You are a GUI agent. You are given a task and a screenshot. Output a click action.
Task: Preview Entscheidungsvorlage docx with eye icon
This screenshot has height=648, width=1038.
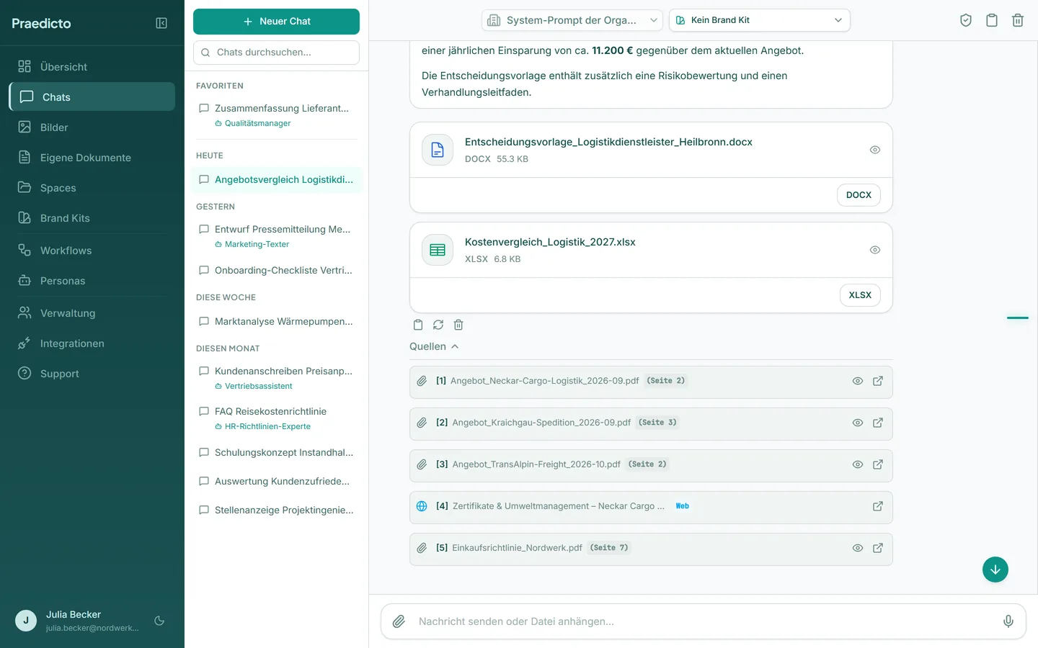click(875, 150)
